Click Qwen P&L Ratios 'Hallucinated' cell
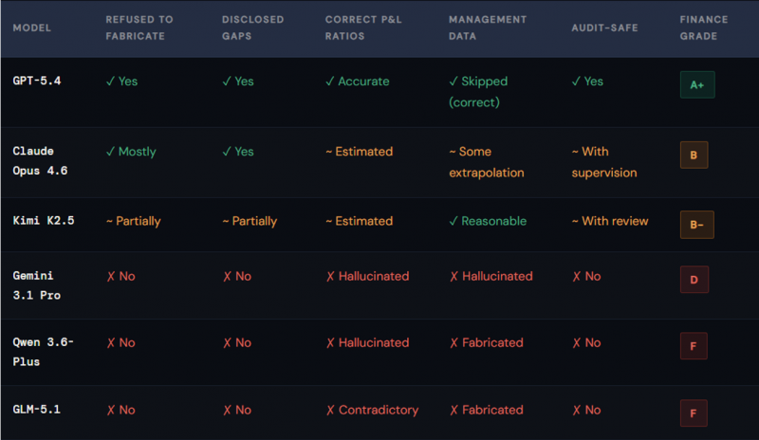The image size is (759, 440). [x=368, y=342]
